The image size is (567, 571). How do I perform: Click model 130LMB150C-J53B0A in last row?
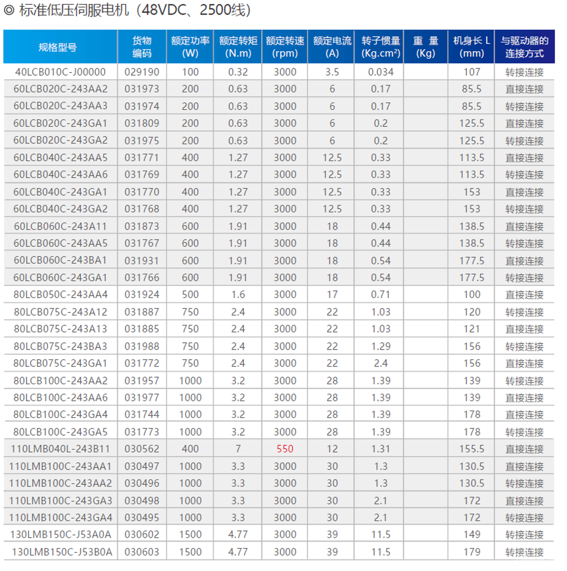click(x=62, y=552)
